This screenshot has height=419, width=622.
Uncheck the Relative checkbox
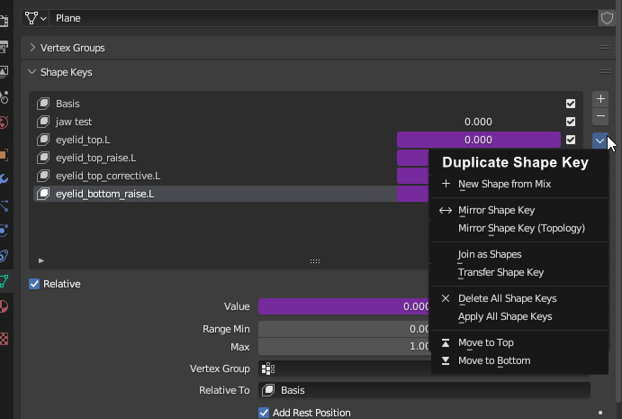coord(34,284)
